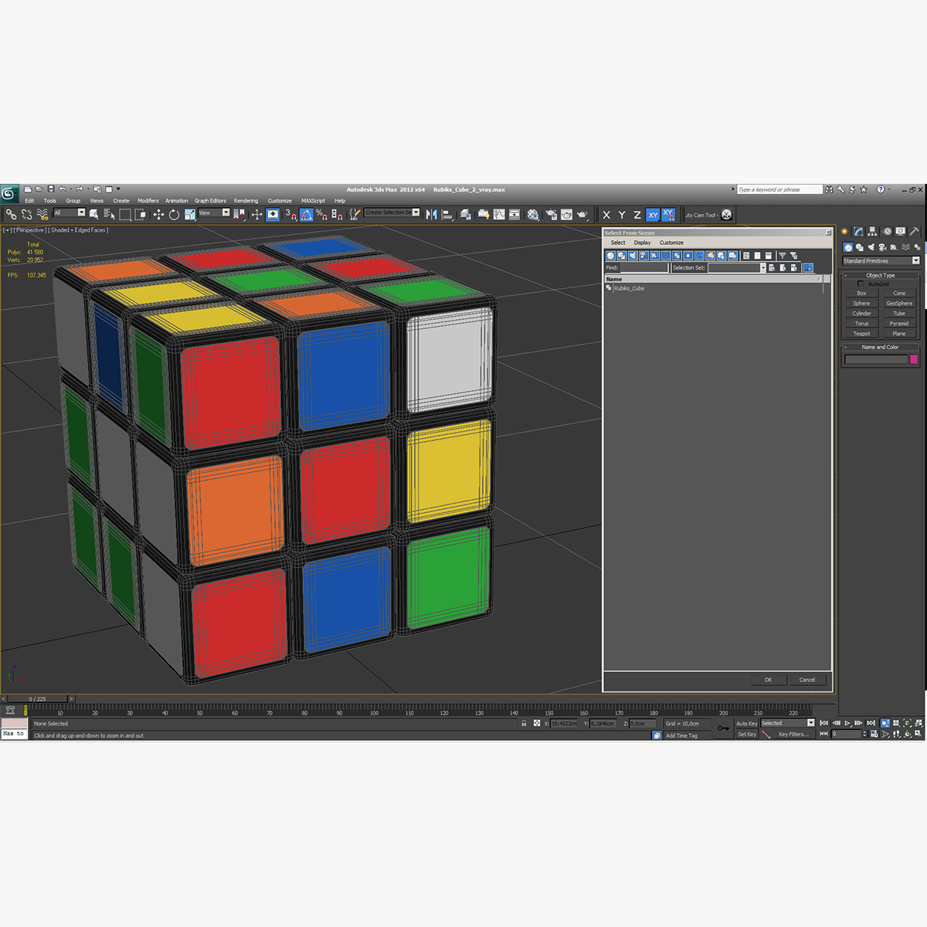Open Key Filters button
927x927 pixels.
click(793, 734)
